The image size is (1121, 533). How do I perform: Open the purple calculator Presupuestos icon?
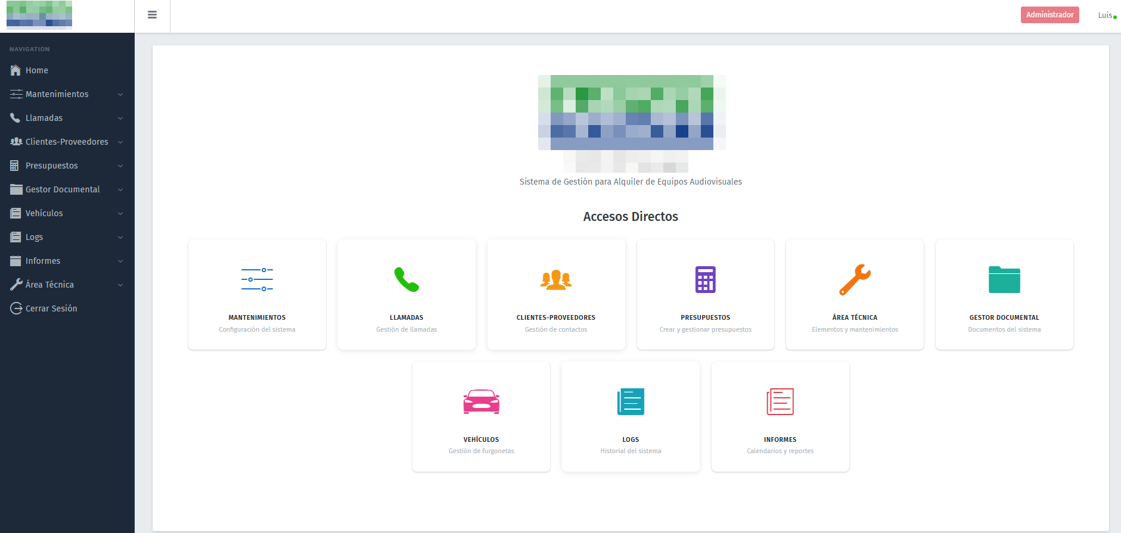705,279
